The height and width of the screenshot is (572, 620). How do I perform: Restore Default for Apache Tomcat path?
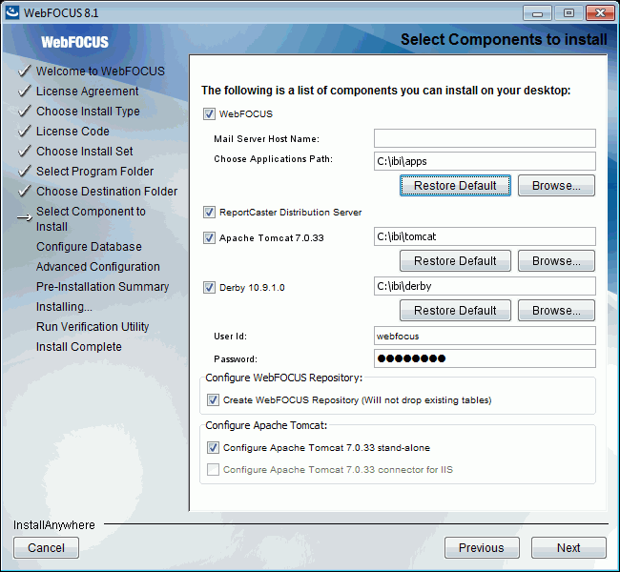[455, 261]
